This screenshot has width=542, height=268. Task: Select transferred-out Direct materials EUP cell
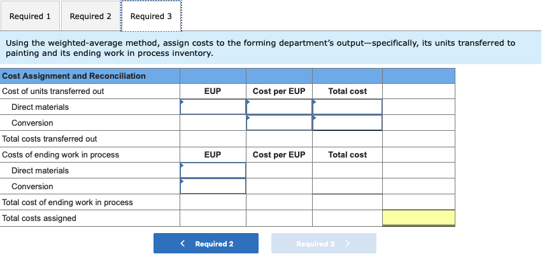[213, 107]
